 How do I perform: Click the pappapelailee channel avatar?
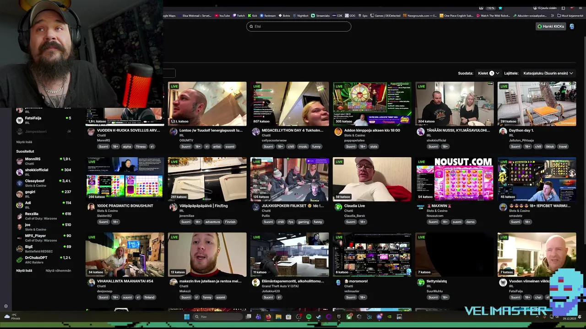pyautogui.click(x=338, y=132)
